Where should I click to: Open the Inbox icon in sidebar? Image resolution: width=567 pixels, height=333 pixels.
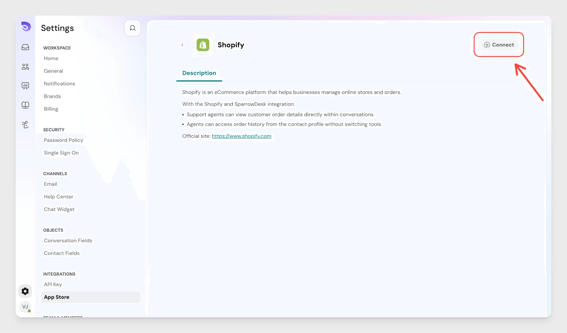tap(25, 47)
